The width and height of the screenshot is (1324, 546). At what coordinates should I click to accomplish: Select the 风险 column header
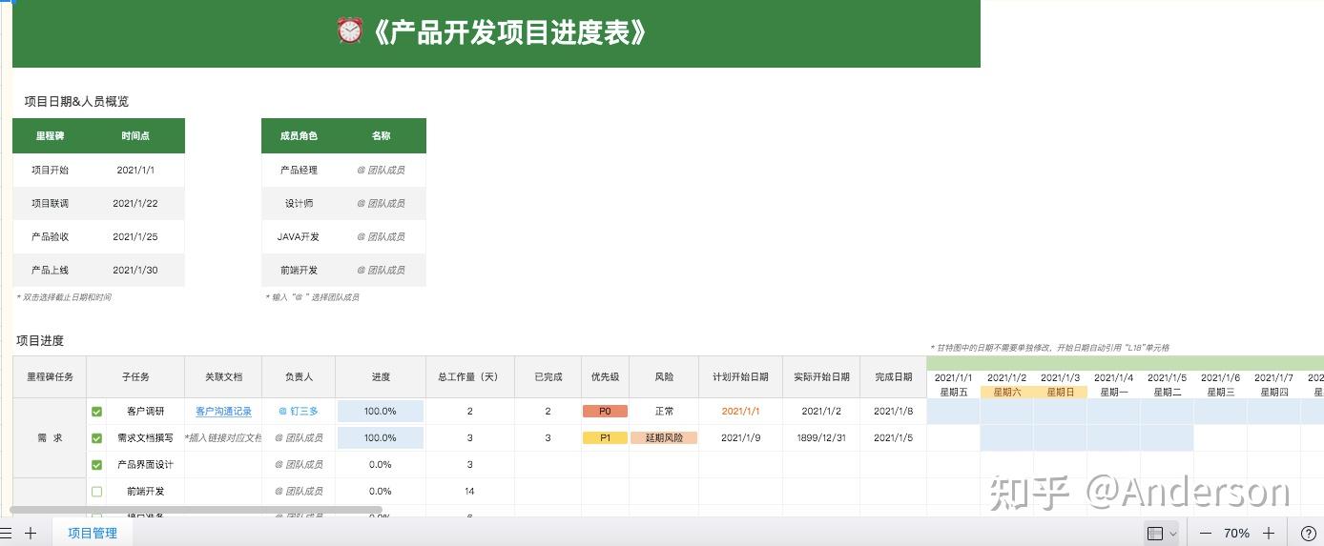click(664, 377)
